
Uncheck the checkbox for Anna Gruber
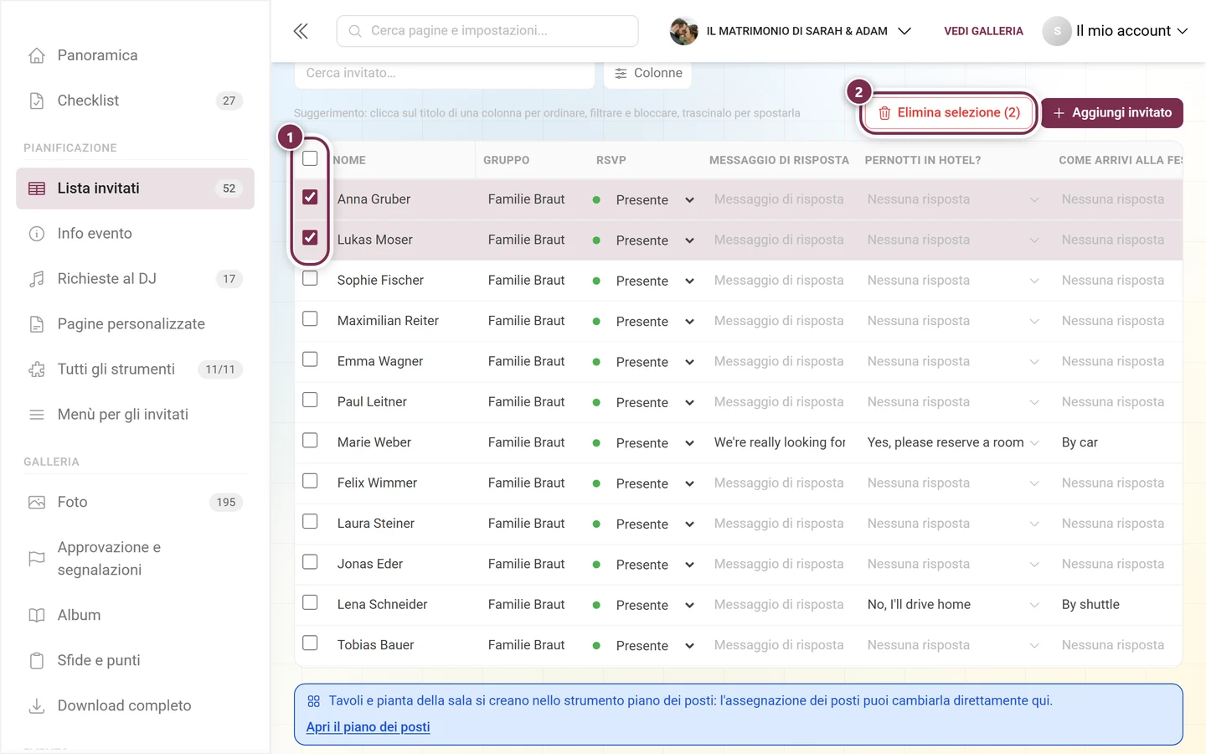point(310,197)
